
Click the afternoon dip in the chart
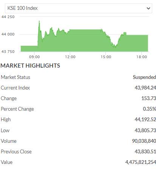tap(115, 46)
